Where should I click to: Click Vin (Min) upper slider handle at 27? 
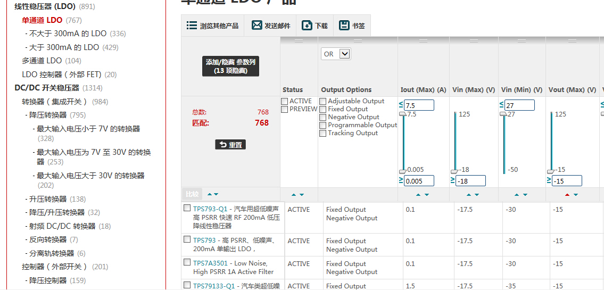point(503,114)
